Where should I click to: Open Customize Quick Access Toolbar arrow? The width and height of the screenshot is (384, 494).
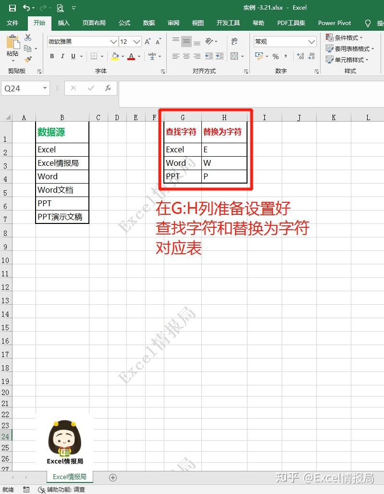[74, 8]
